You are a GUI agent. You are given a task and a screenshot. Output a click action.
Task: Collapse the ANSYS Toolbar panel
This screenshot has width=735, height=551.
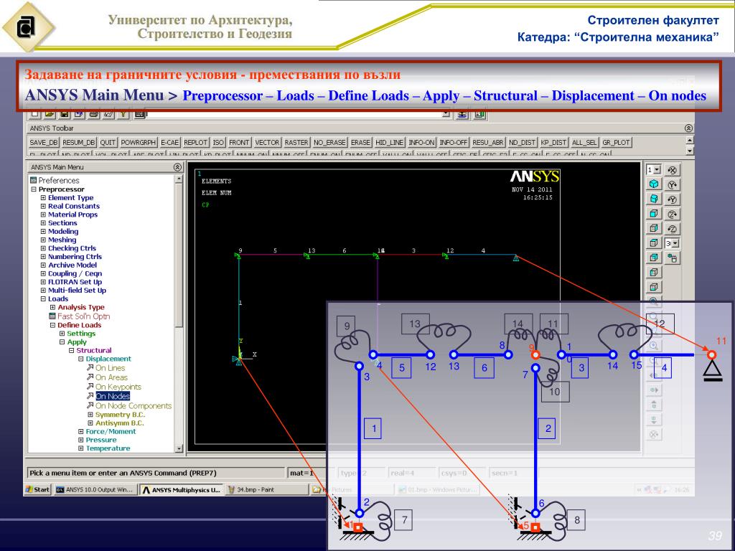pos(688,128)
